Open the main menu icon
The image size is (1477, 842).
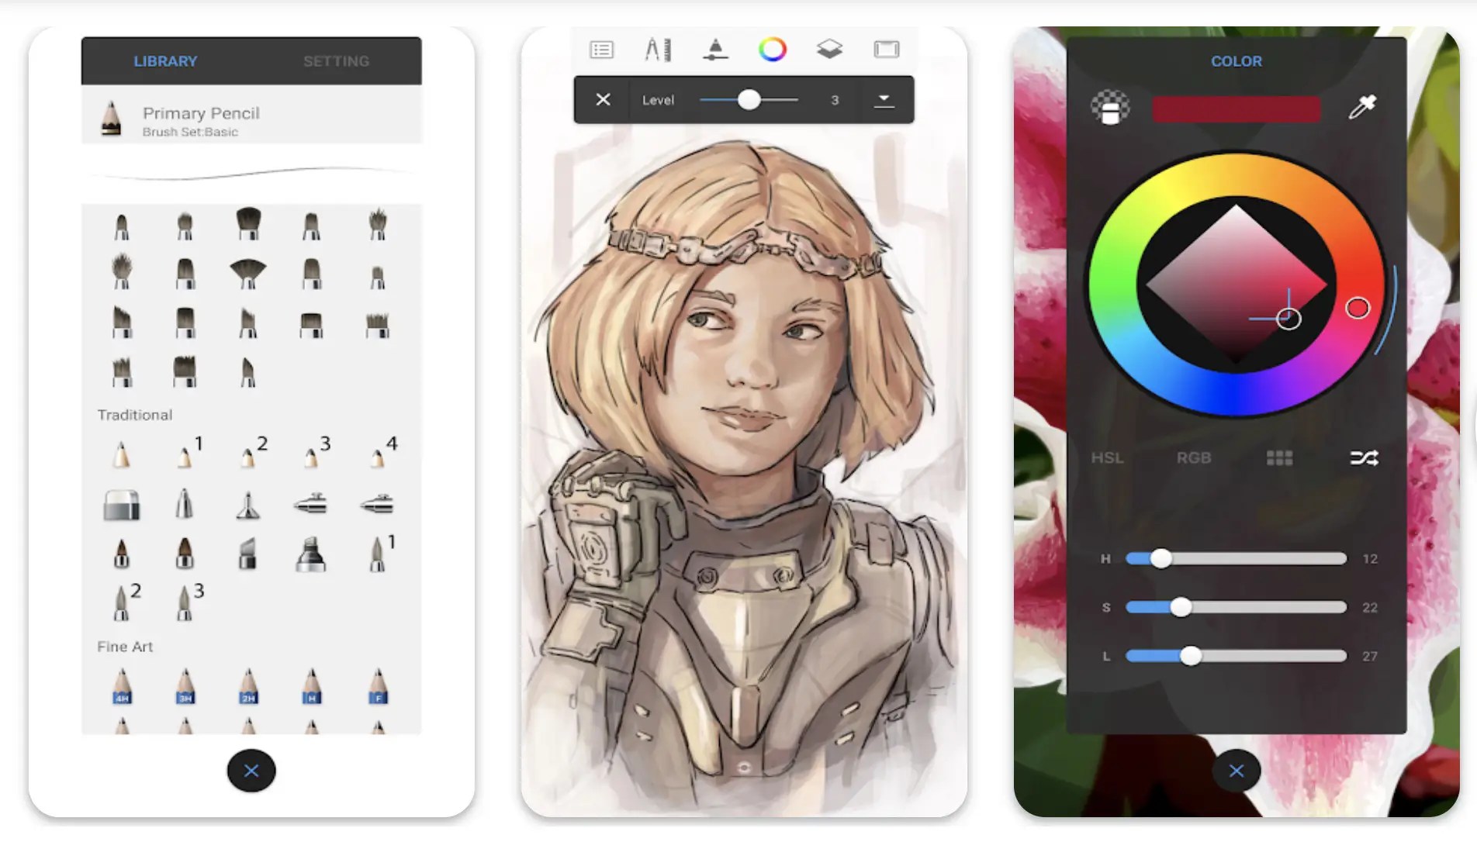click(601, 49)
